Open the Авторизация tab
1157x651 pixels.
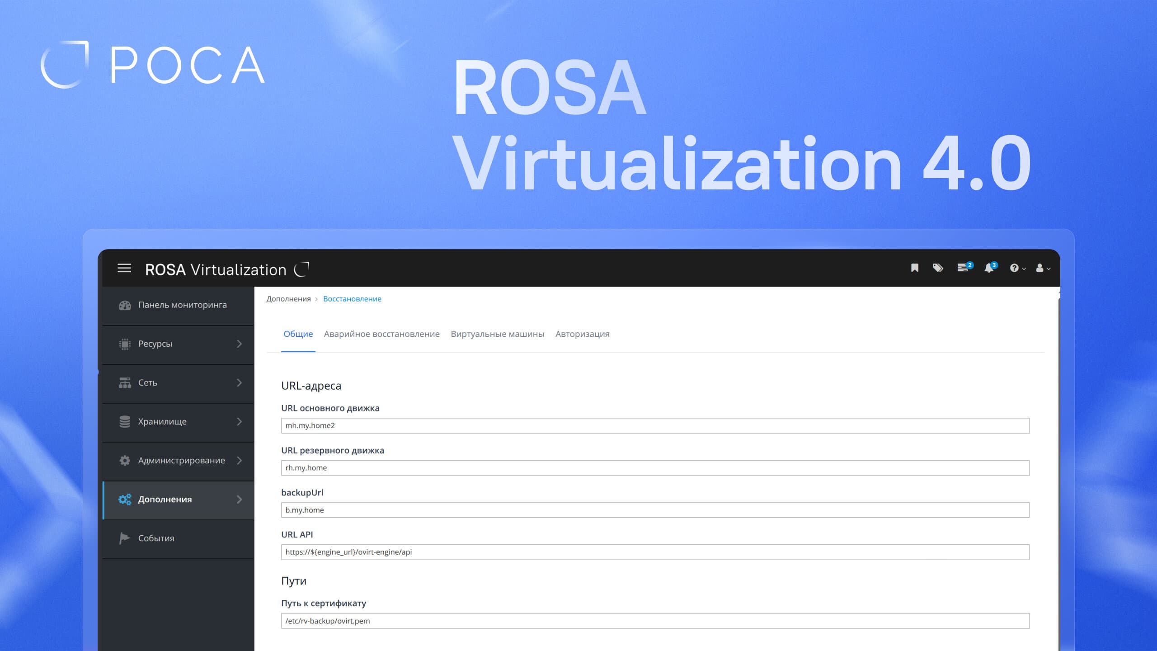(582, 334)
